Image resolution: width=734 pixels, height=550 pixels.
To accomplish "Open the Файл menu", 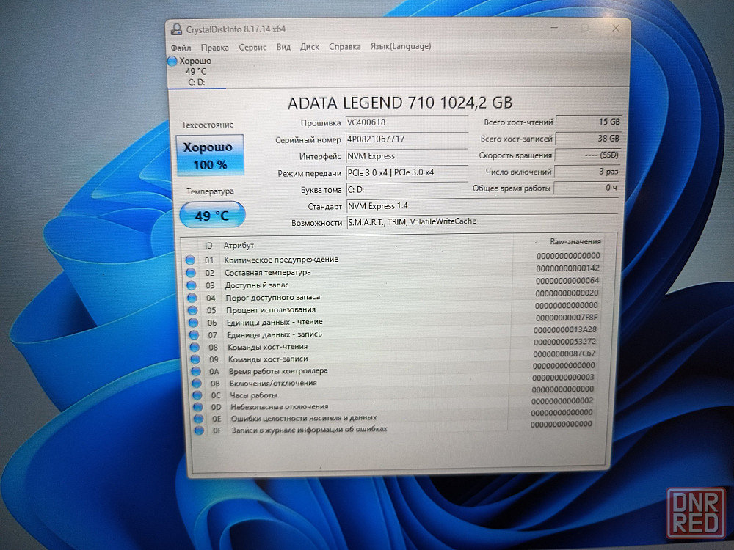I will pos(181,48).
